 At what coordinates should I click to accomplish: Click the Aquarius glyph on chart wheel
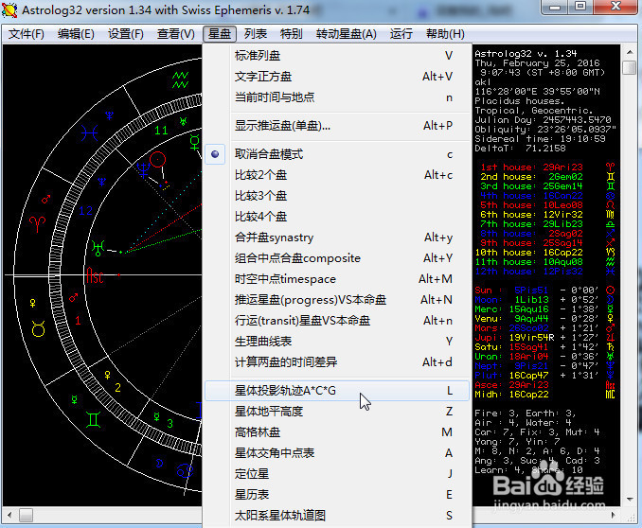tap(180, 79)
